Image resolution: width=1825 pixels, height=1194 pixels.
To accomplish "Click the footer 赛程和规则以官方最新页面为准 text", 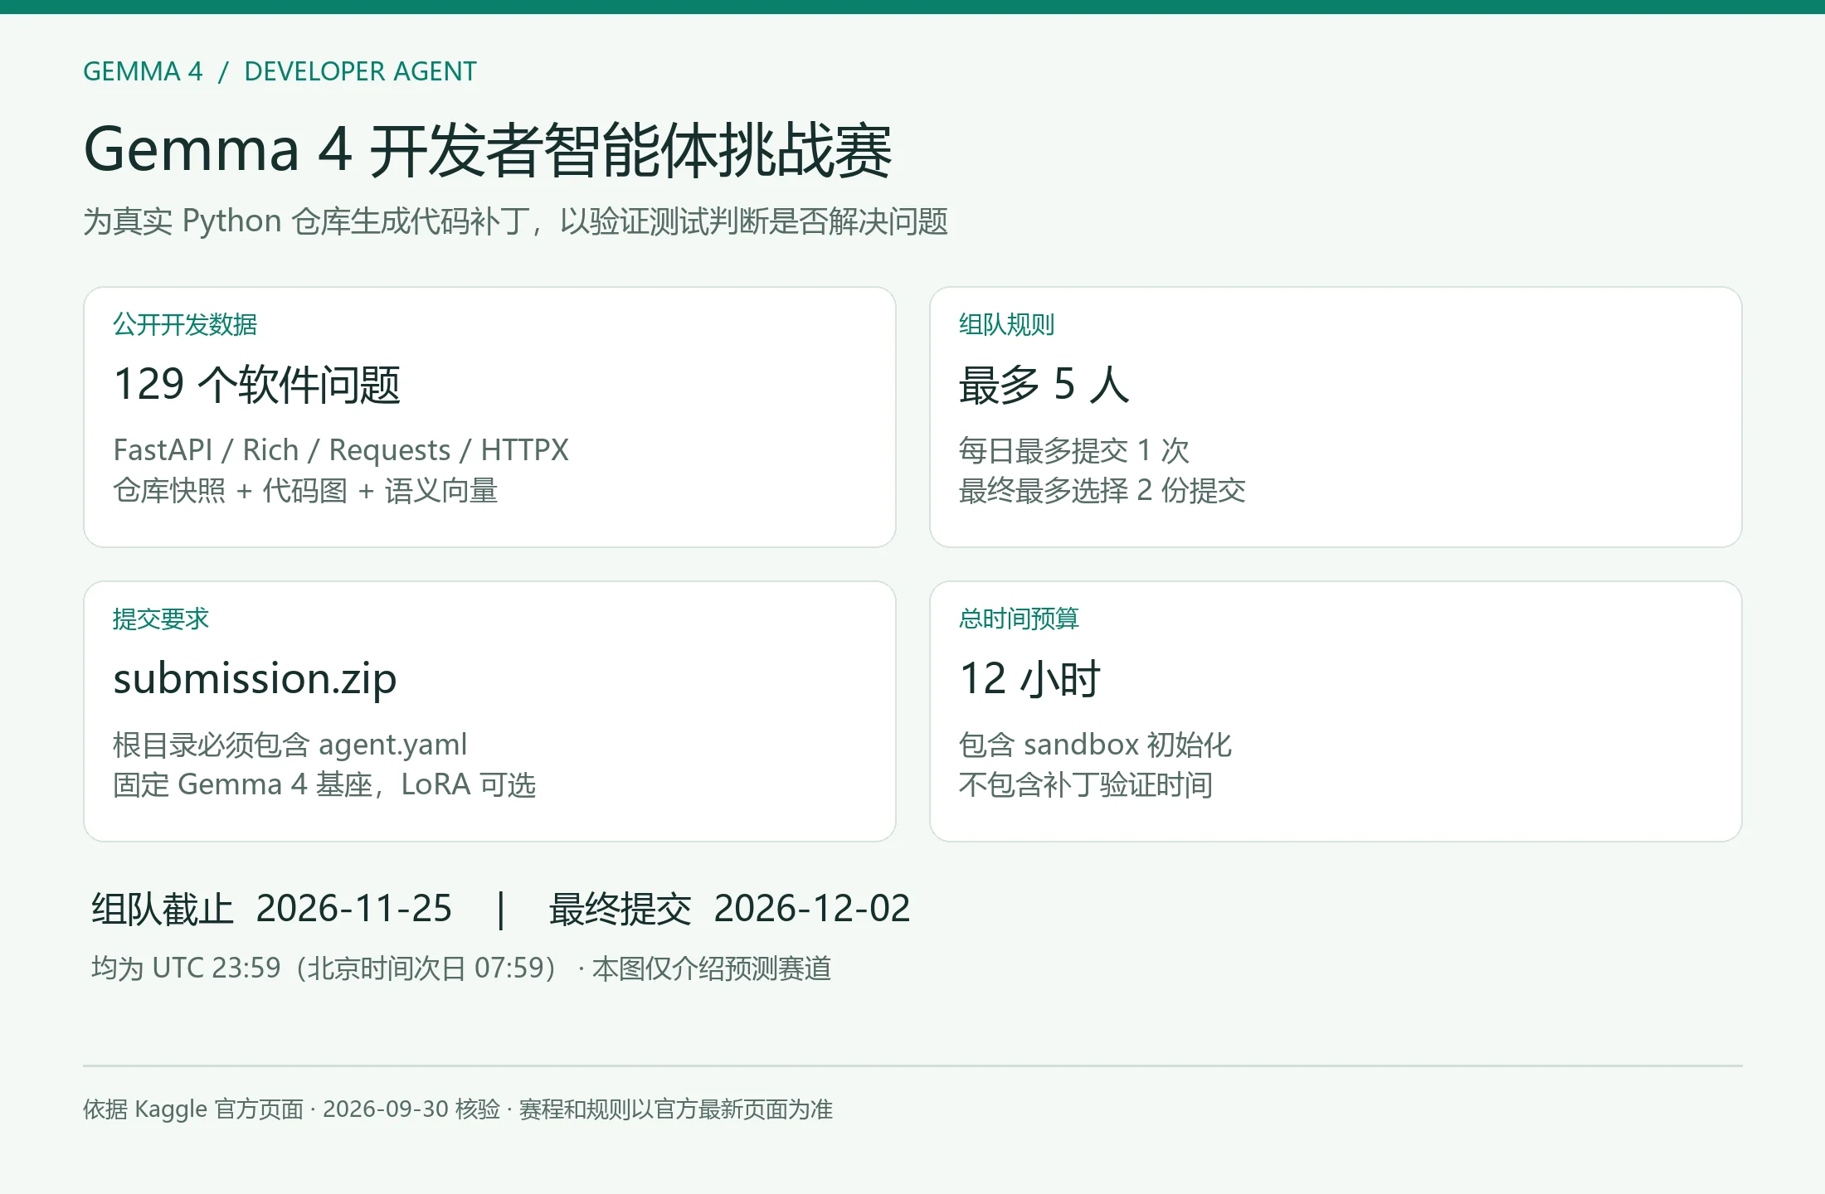I will 676,1109.
